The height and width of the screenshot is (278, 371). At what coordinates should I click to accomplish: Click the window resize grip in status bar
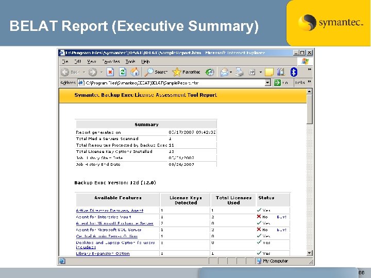click(310, 262)
